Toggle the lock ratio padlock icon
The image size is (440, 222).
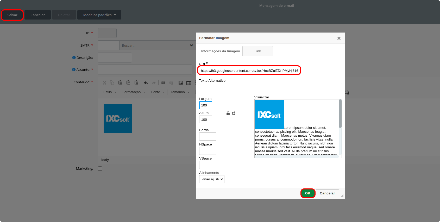click(228, 113)
